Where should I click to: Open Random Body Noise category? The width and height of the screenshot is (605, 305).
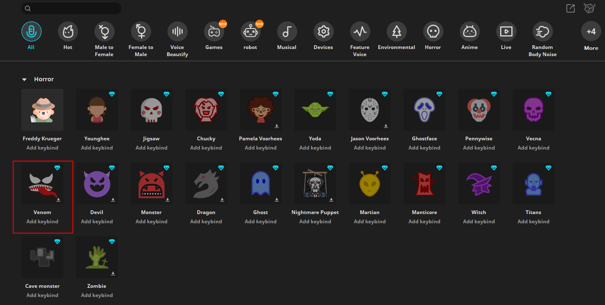[x=543, y=39]
